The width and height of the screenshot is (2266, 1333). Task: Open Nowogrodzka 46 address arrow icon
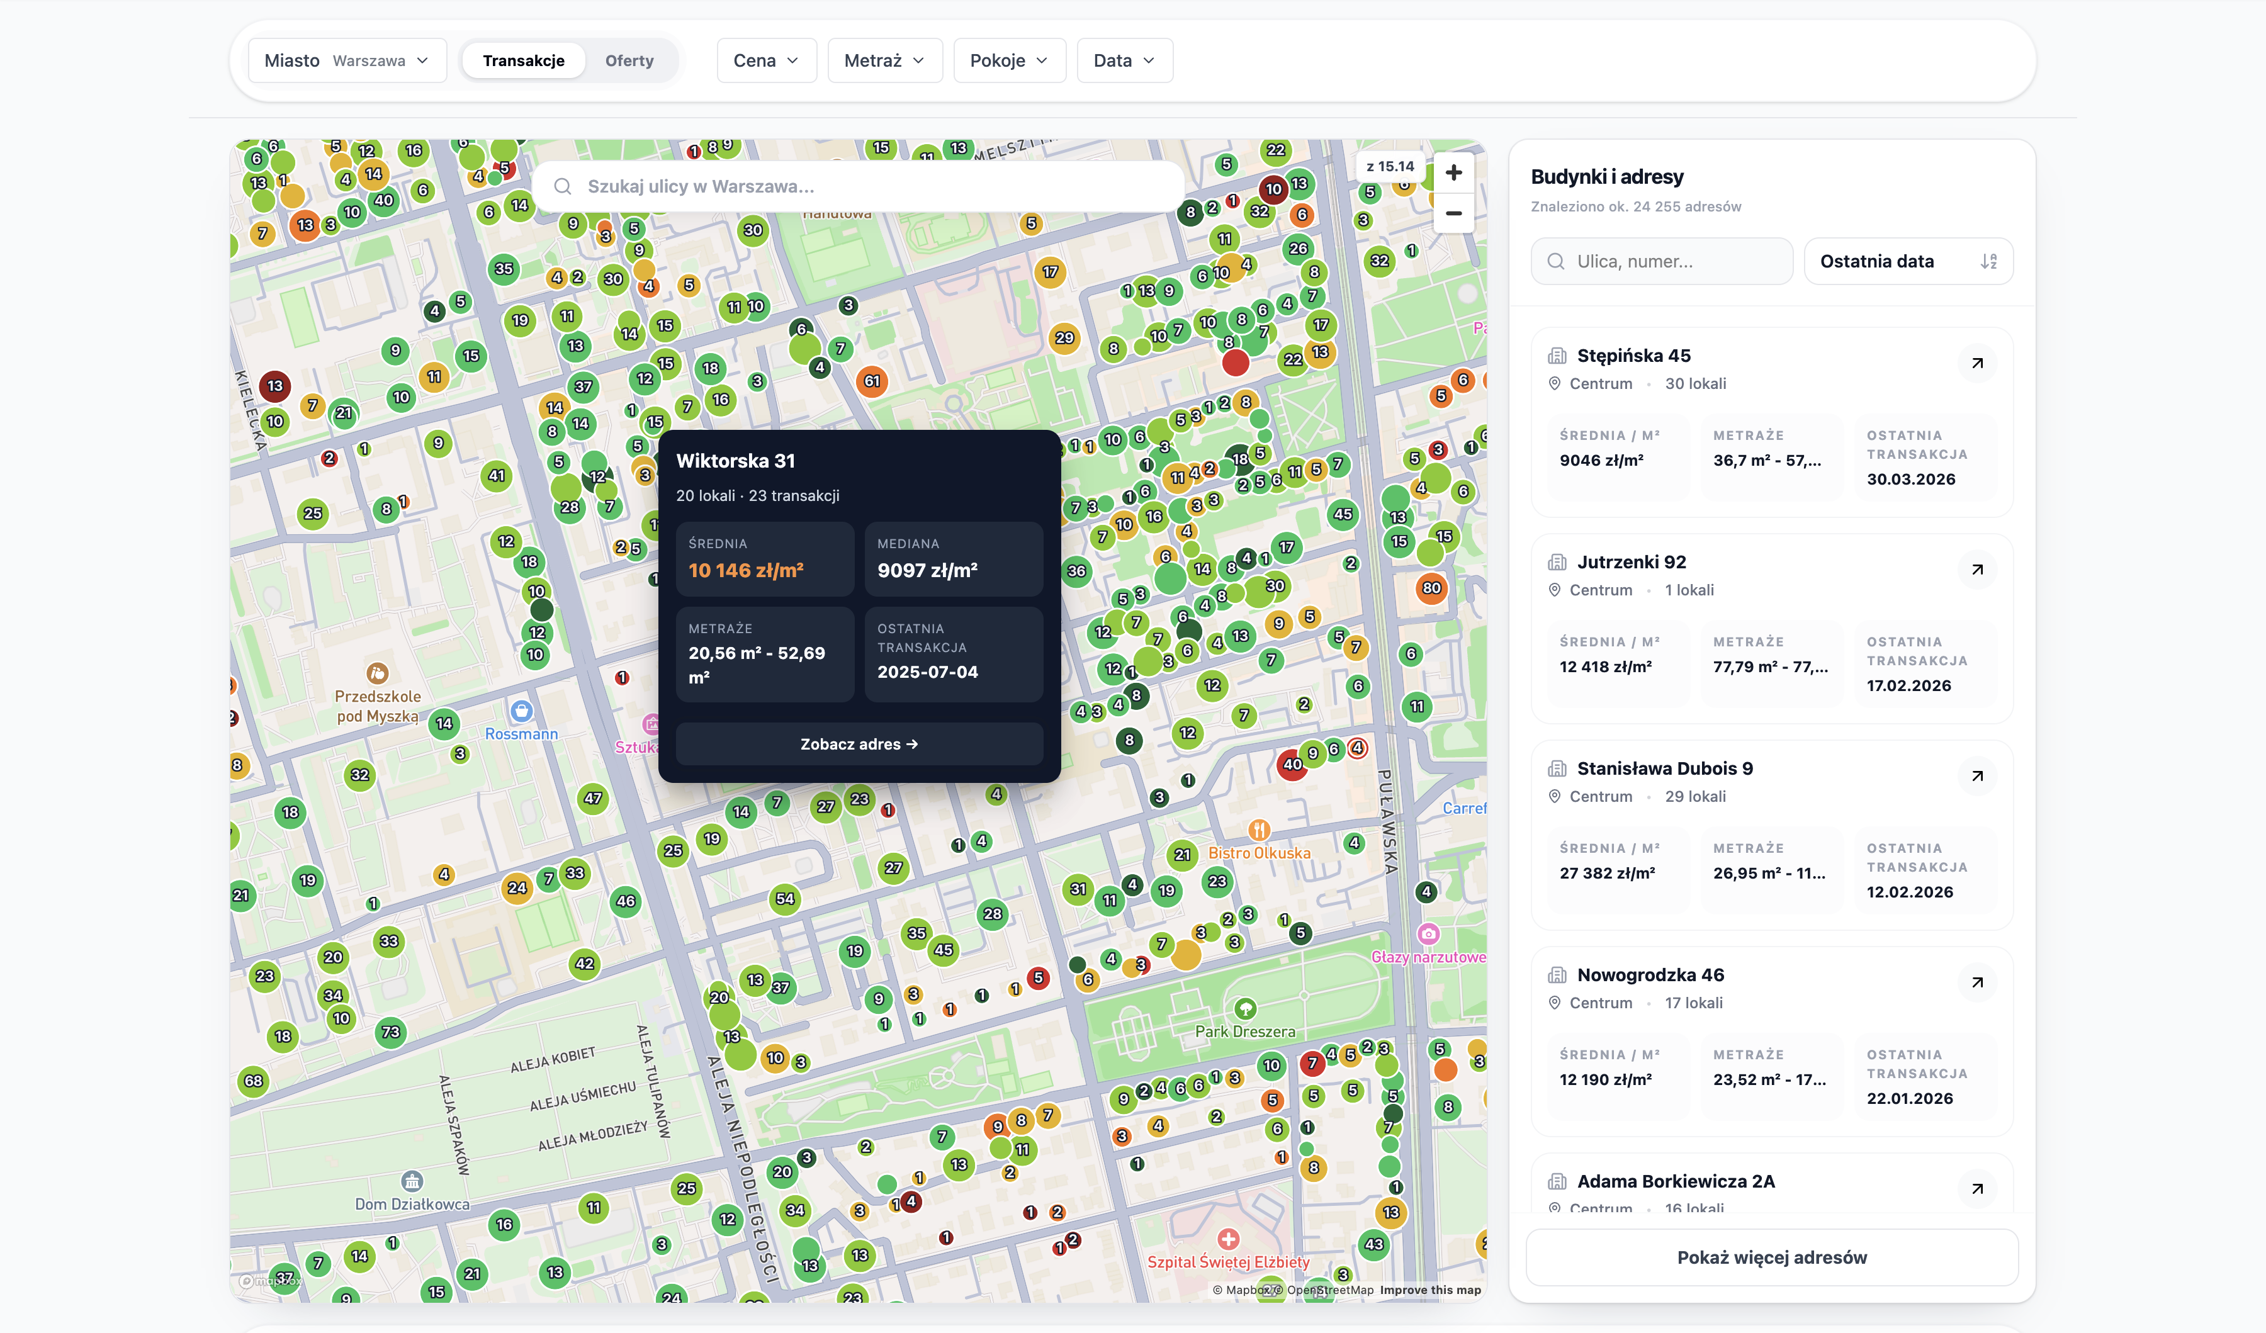point(1976,982)
